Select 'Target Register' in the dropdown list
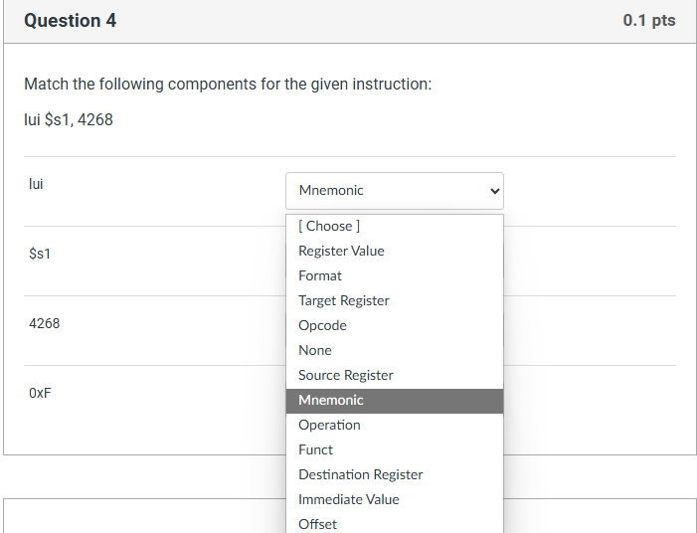Image resolution: width=697 pixels, height=533 pixels. (x=395, y=301)
